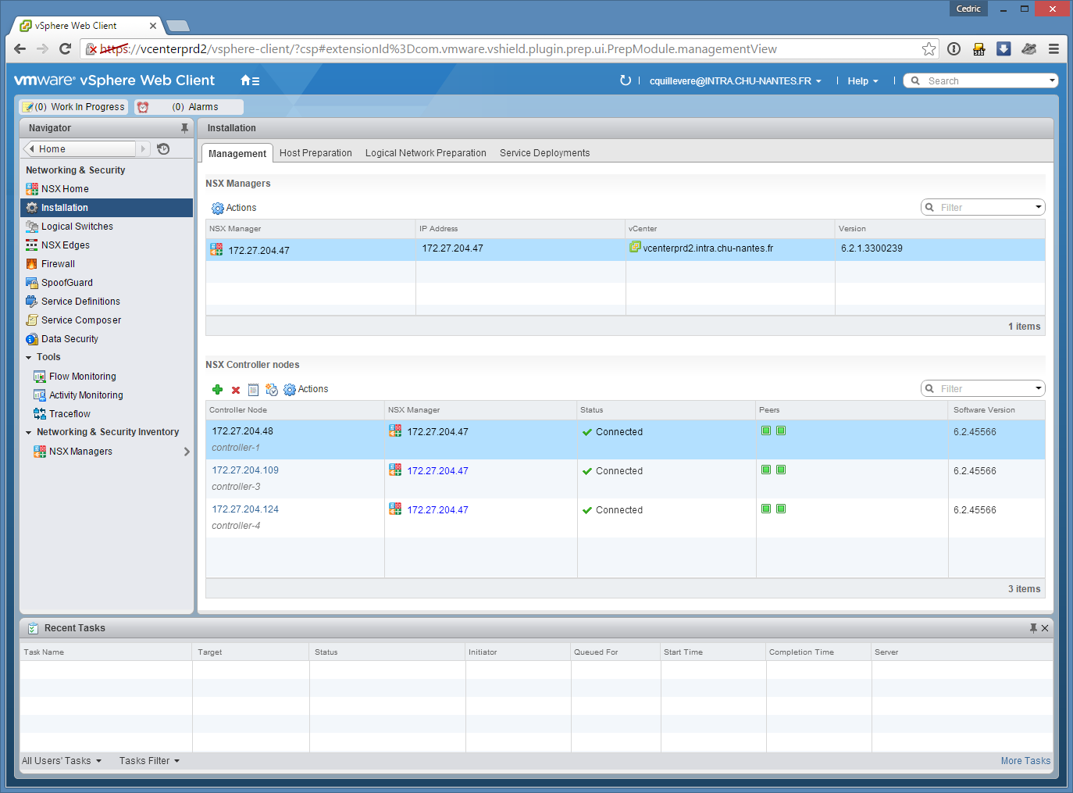
Task: Collapse Networking & Security Inventory section
Action: click(x=29, y=433)
